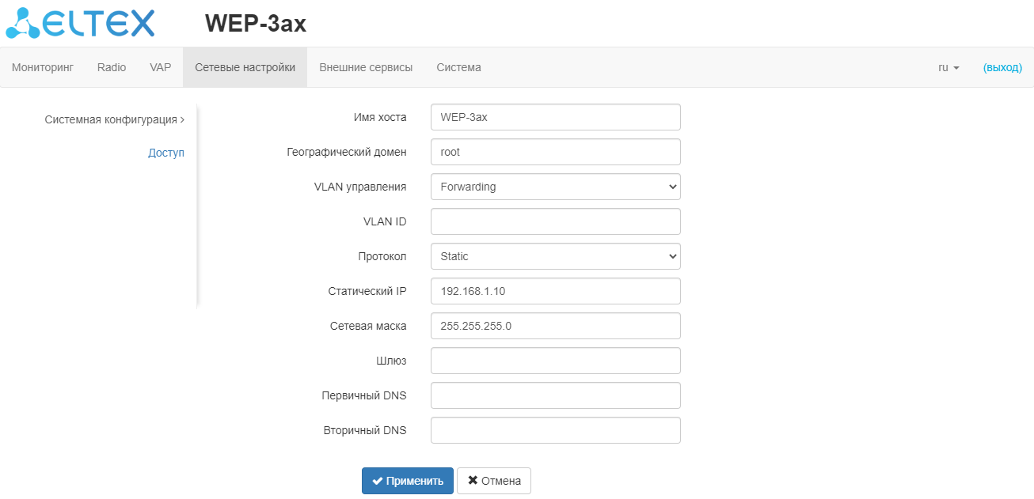Open the ru language dropdown
Image resolution: width=1034 pixels, height=499 pixels.
coord(948,67)
